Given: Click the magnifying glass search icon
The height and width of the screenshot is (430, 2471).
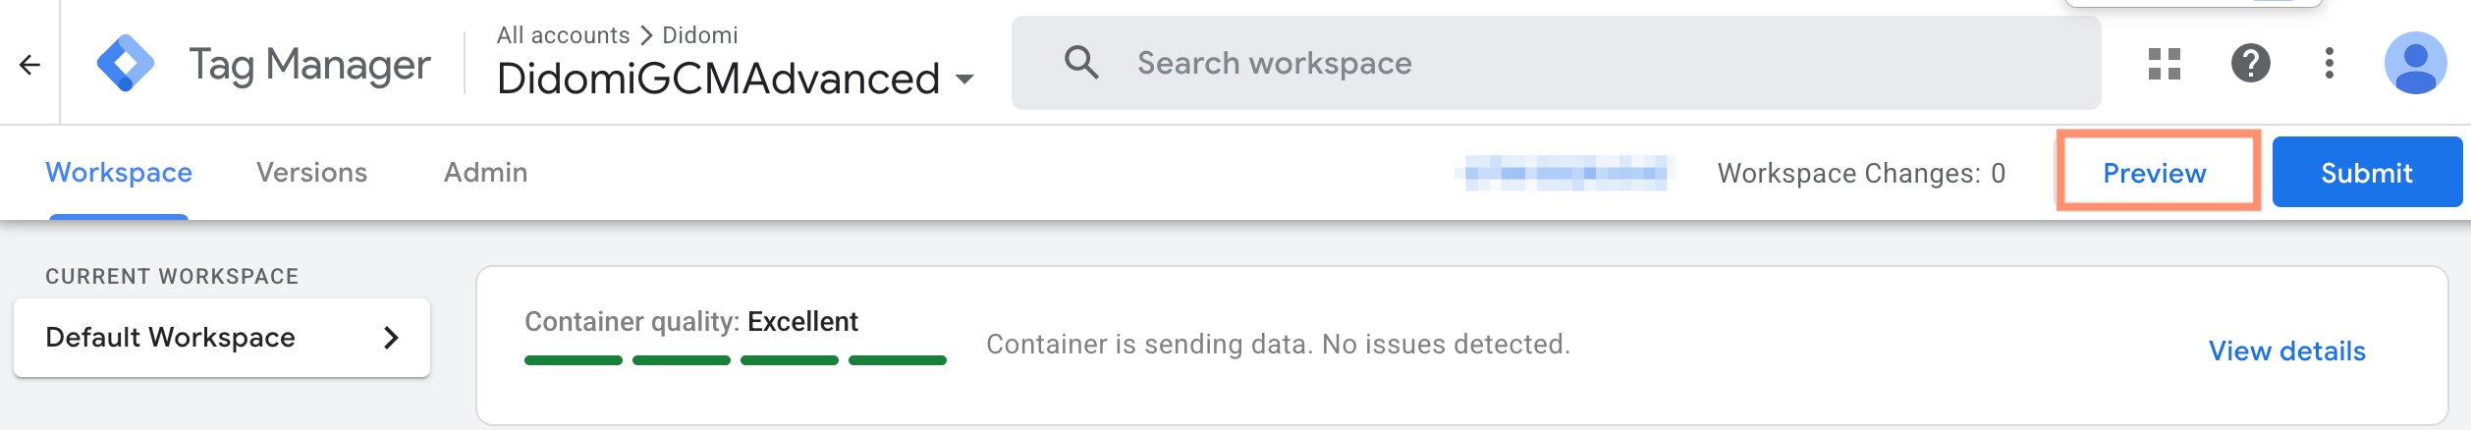Looking at the screenshot, I should tap(1080, 63).
